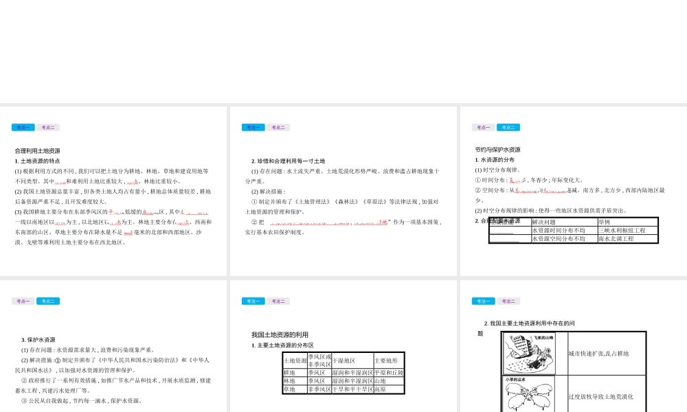Select 考法二 tab on the land-problems slide
Screen dimensions: 687x412
pyautogui.click(x=508, y=301)
